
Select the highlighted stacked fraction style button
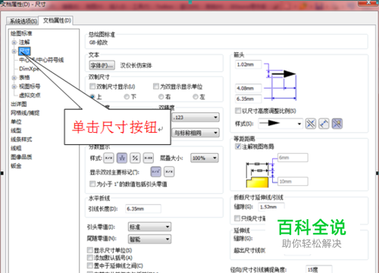(x=122, y=158)
